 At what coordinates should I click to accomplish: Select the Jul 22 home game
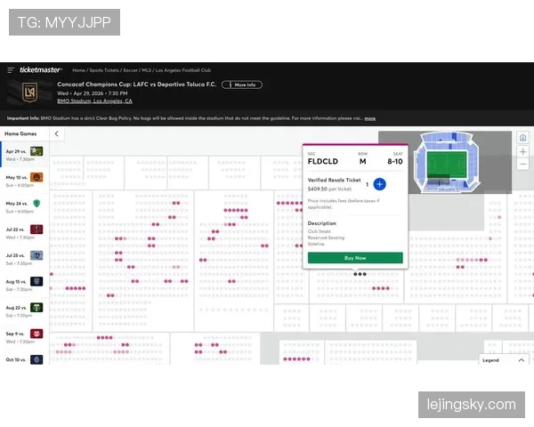pos(25,233)
